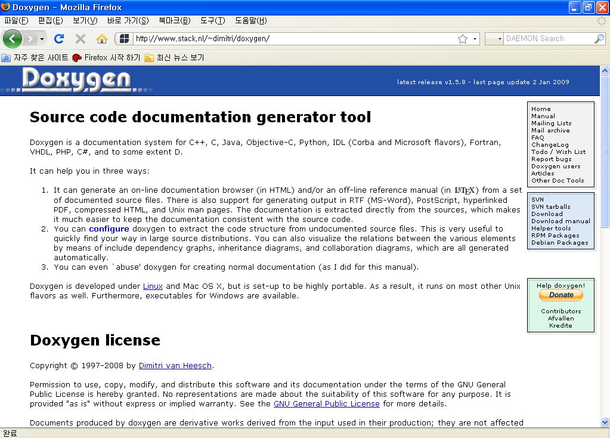This screenshot has height=438, width=610.
Task: Open the search engine selector dropdown
Action: (500, 39)
